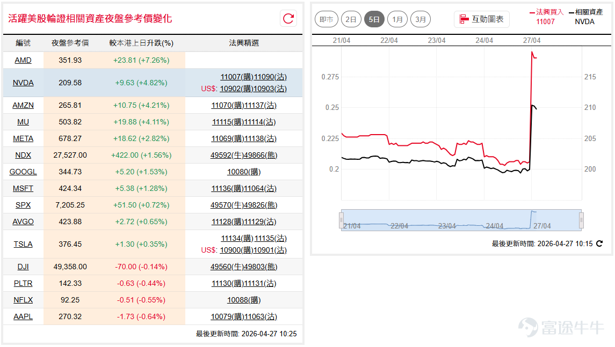
Task: Open META warrant 11069(購)11138(沽) link
Action: coord(244,139)
